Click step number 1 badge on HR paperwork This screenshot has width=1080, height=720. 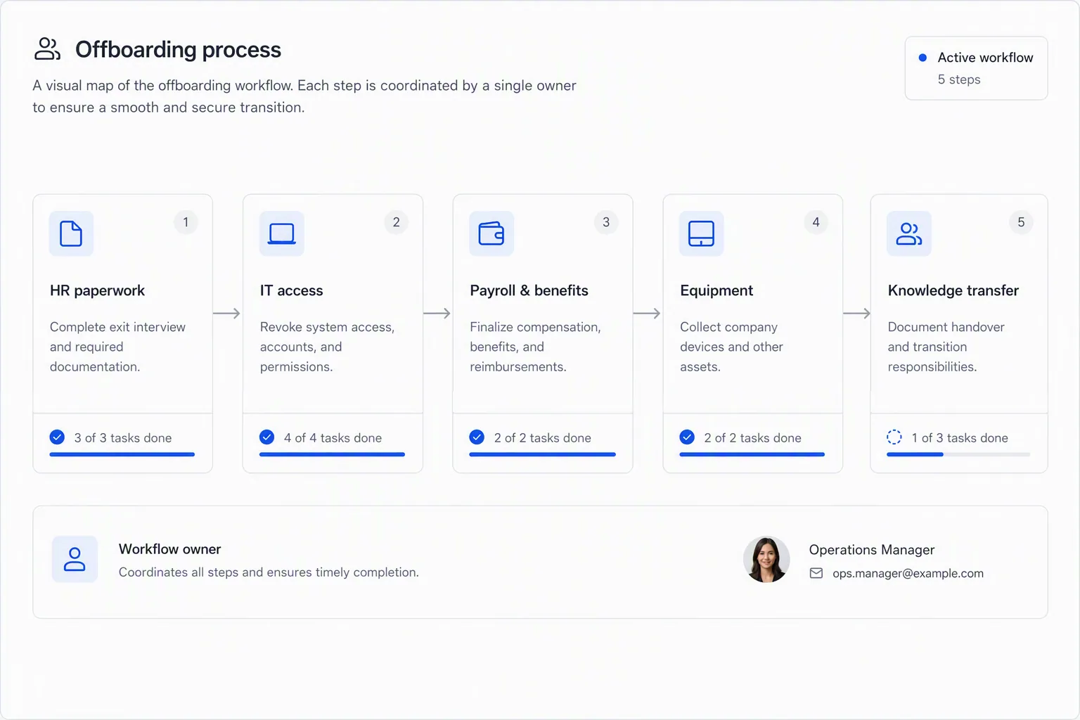186,222
